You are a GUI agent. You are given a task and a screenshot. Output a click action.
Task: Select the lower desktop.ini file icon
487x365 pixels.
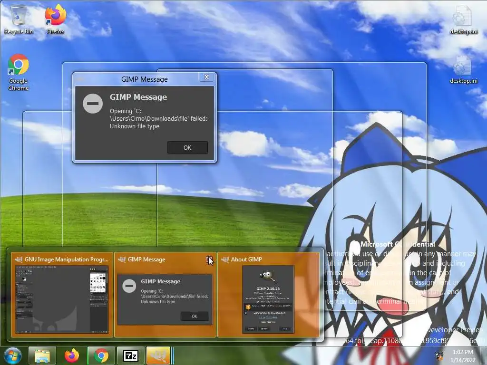(x=463, y=69)
